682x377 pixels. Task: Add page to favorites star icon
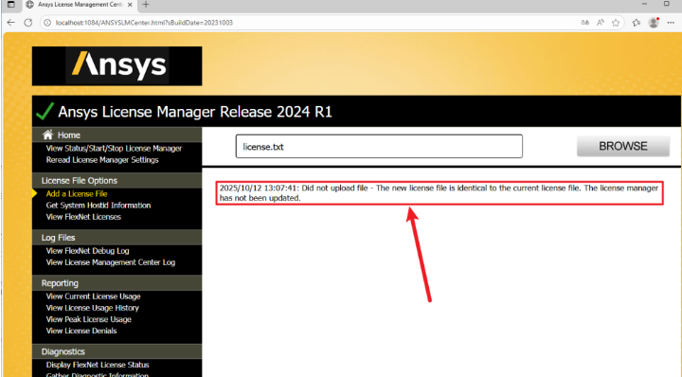tap(616, 23)
